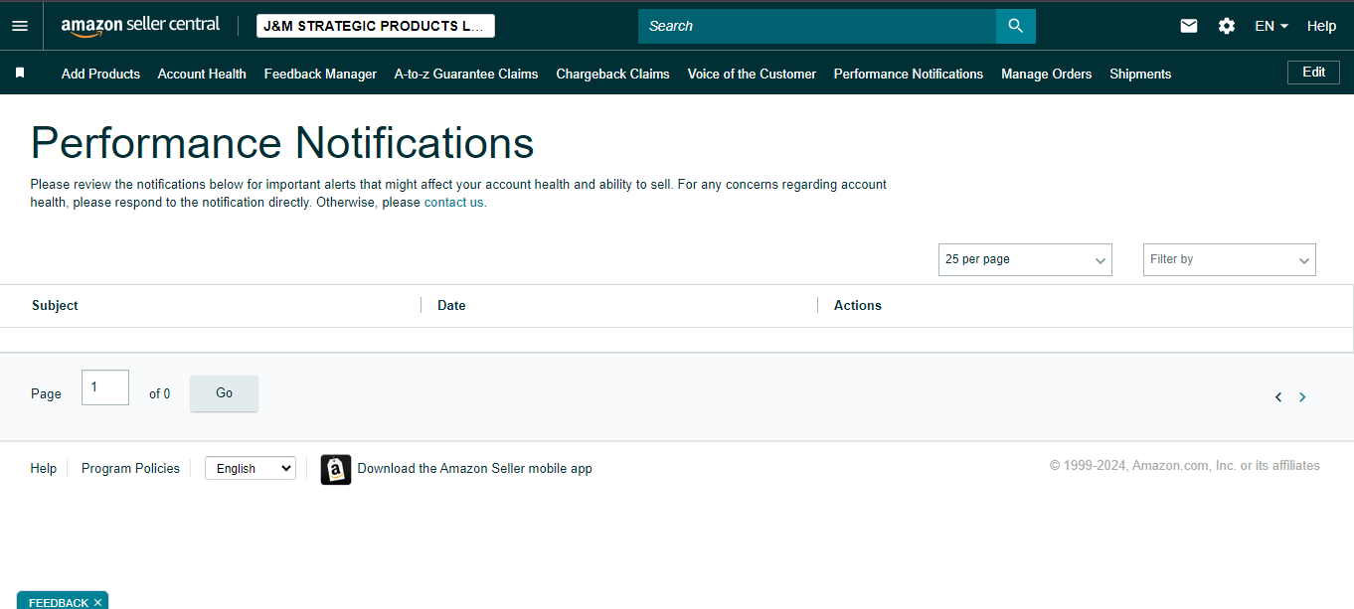Open the Program Policies link
The height and width of the screenshot is (609, 1354).
[x=130, y=468]
